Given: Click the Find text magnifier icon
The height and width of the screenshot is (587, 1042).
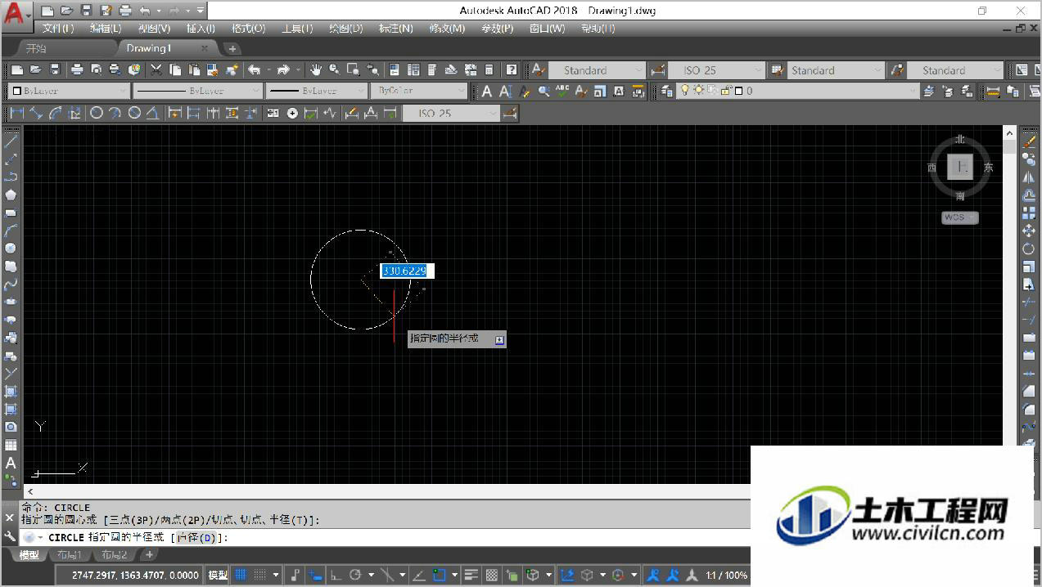Looking at the screenshot, I should click(544, 91).
